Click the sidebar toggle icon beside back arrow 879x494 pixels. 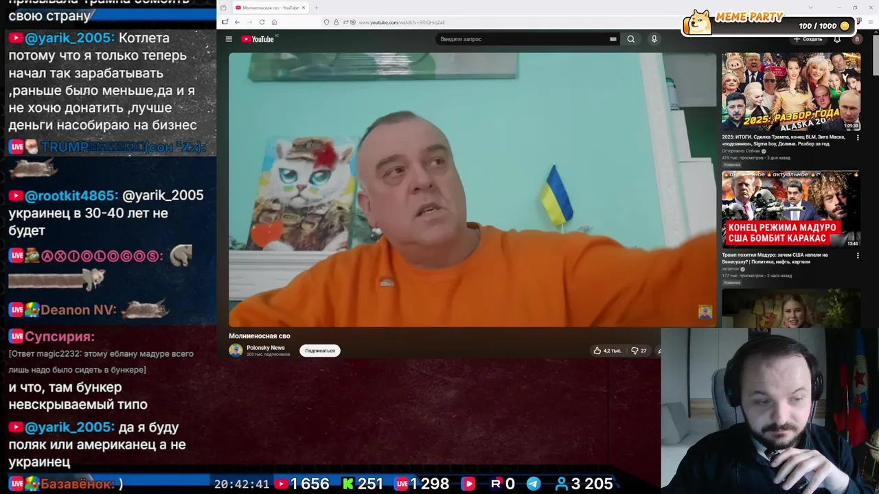pyautogui.click(x=225, y=22)
